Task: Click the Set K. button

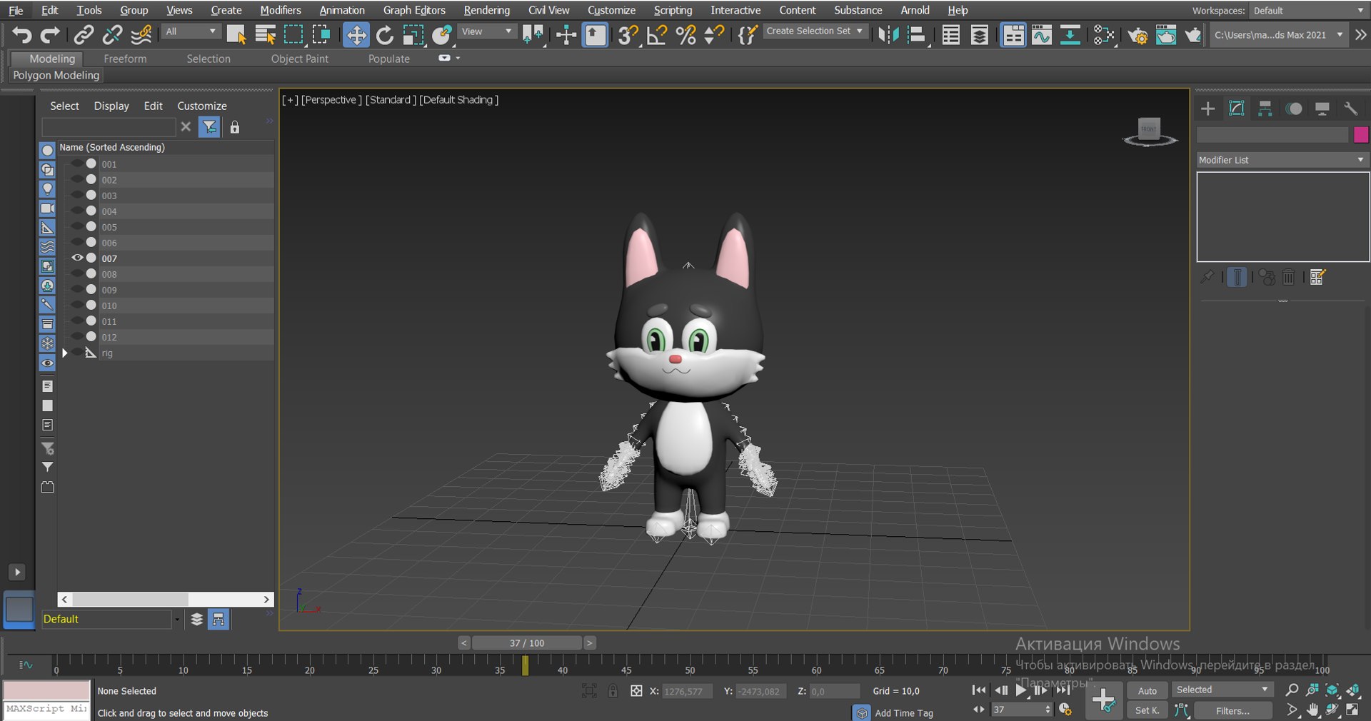Action: (x=1147, y=710)
